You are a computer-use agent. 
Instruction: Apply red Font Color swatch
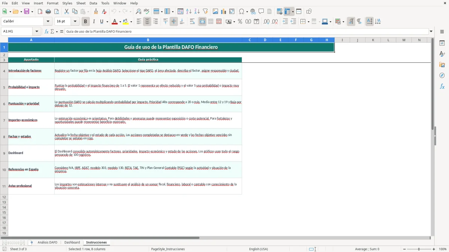(x=115, y=22)
